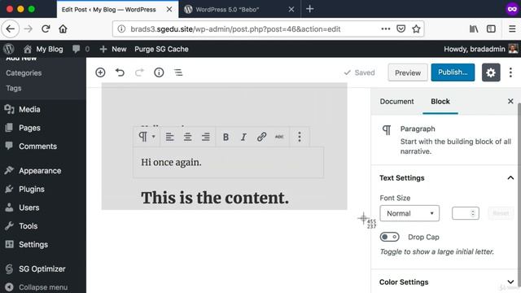The width and height of the screenshot is (521, 293).
Task: Open the block navigation list icon
Action: click(178, 72)
